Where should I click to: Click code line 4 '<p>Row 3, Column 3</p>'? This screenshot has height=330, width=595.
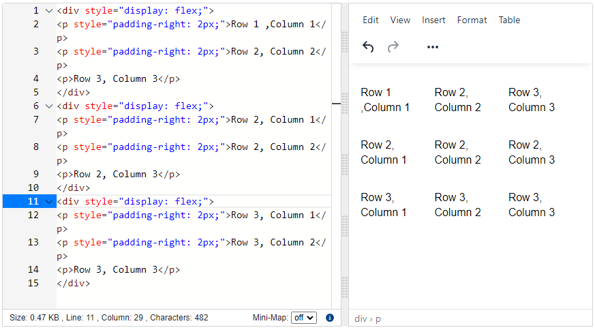coord(119,78)
